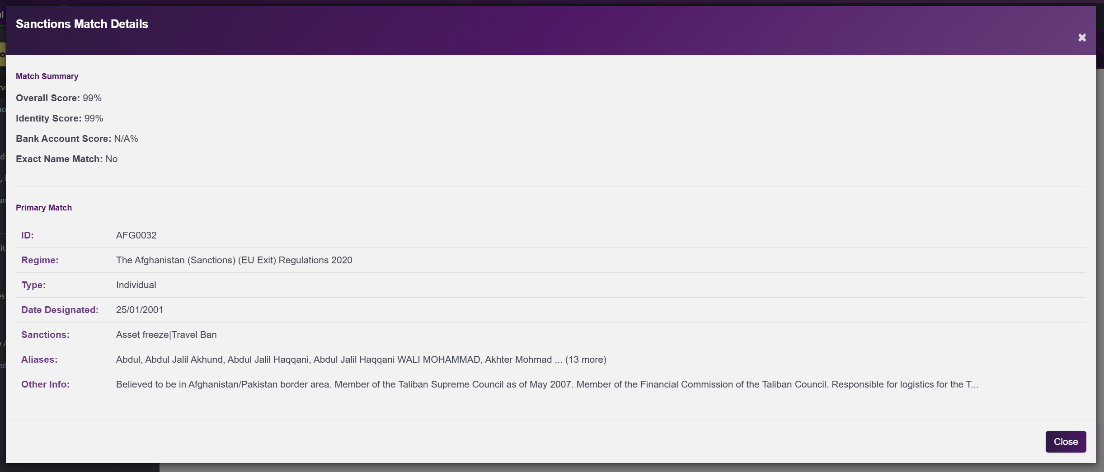Expand the aliases list via '(13 more)'

pos(586,360)
